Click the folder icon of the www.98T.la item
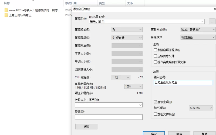 tap(6, 10)
